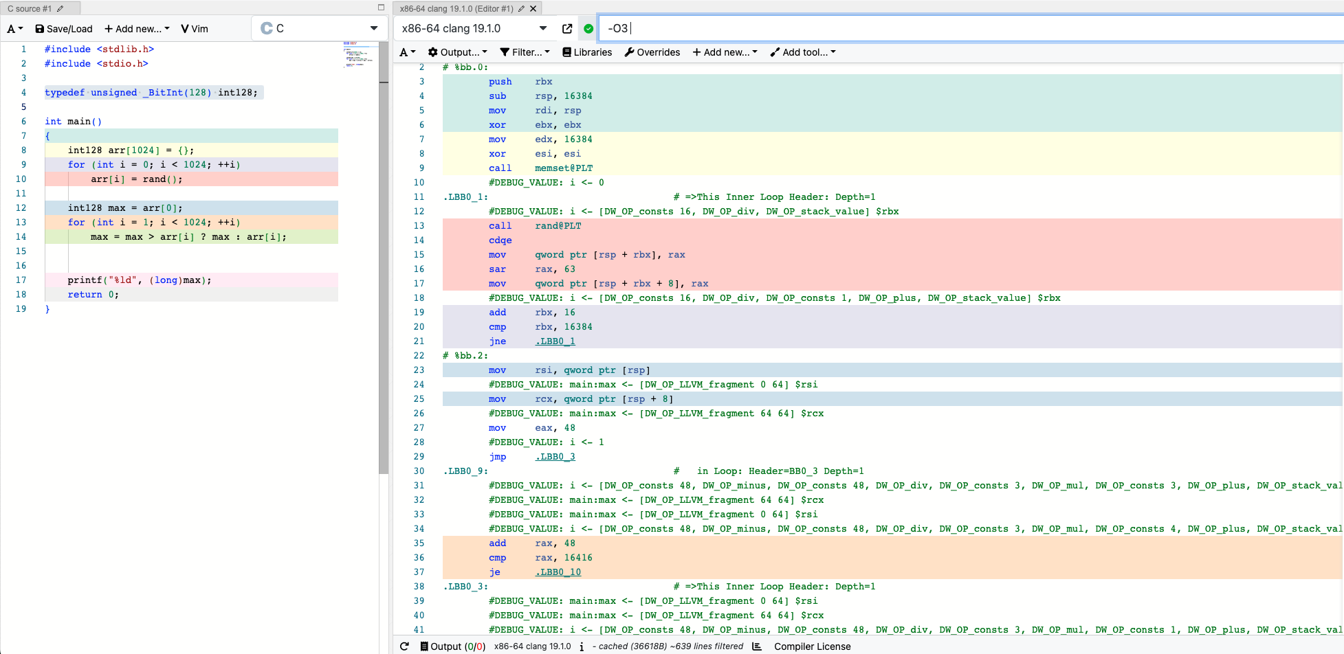This screenshot has width=1344, height=654.
Task: Click the '#include <stdlib.h>' line
Action: point(100,49)
